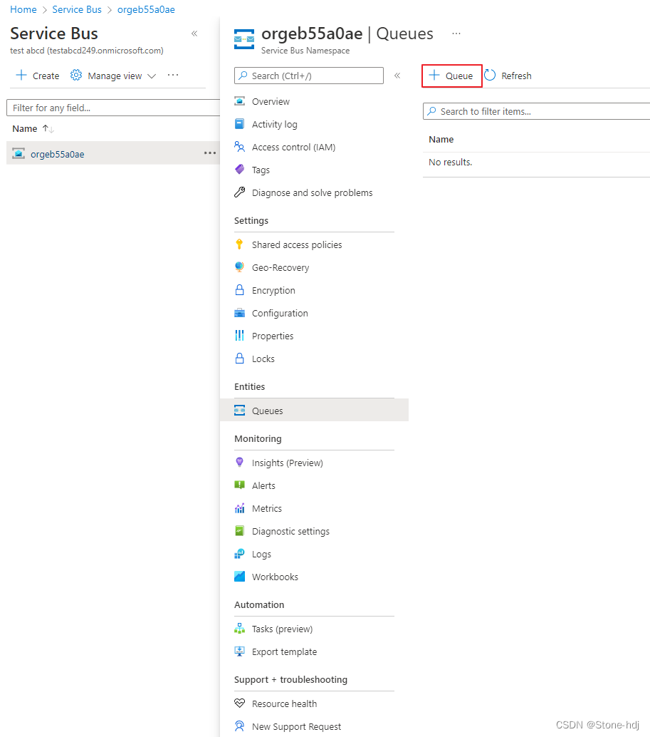This screenshot has width=650, height=737.
Task: Select the Queues menu entry
Action: point(314,411)
